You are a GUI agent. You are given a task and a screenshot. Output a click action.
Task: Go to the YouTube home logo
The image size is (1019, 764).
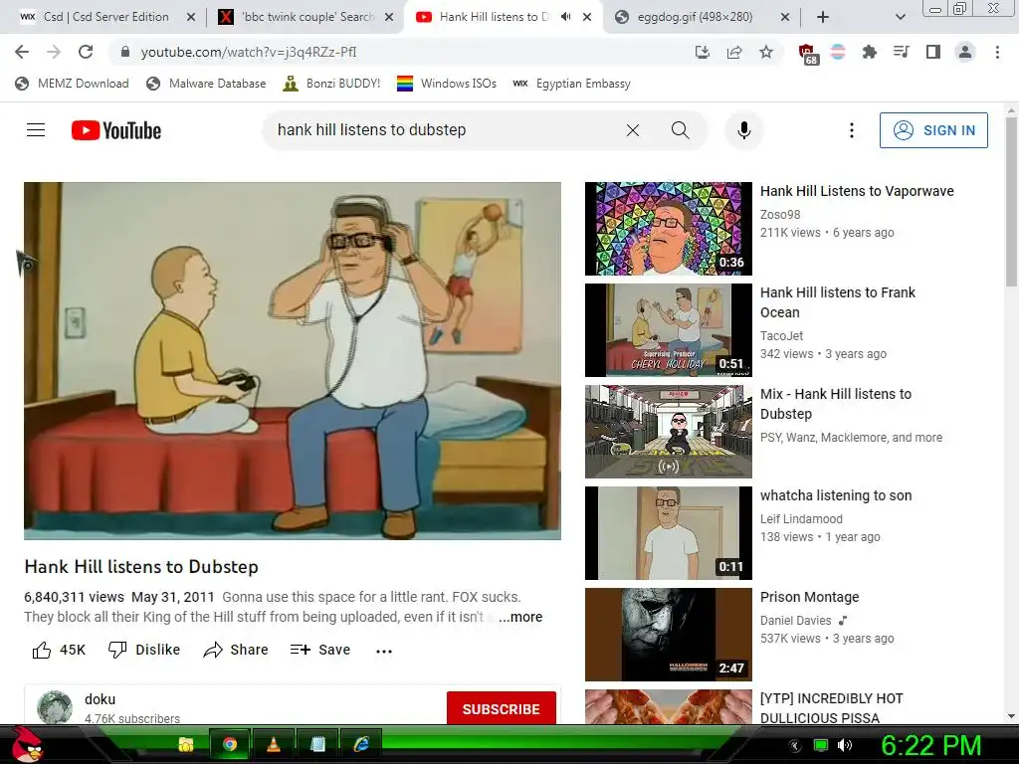pyautogui.click(x=116, y=130)
